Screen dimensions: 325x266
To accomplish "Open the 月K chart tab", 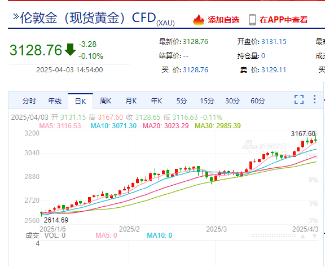I will click(131, 101).
